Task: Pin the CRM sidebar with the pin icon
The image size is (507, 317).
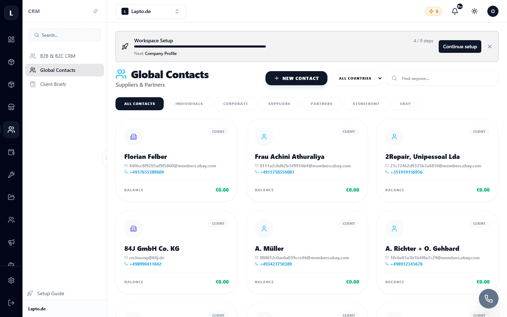Action: tap(95, 11)
